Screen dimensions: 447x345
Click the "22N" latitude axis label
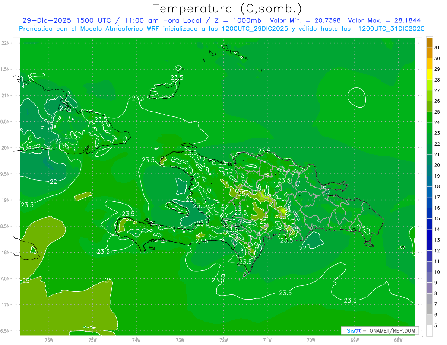pos(6,43)
